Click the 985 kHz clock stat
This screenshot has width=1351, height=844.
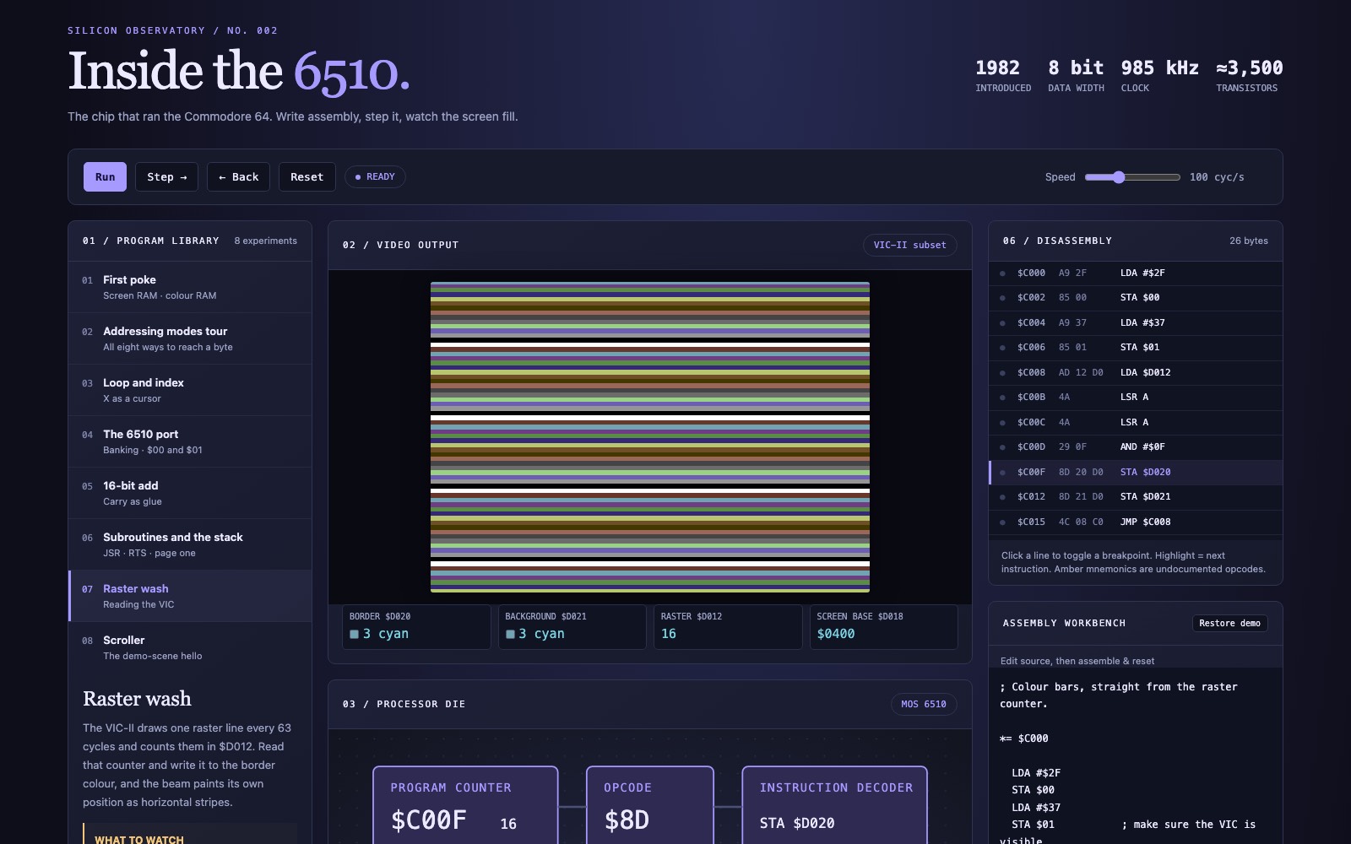(x=1159, y=74)
